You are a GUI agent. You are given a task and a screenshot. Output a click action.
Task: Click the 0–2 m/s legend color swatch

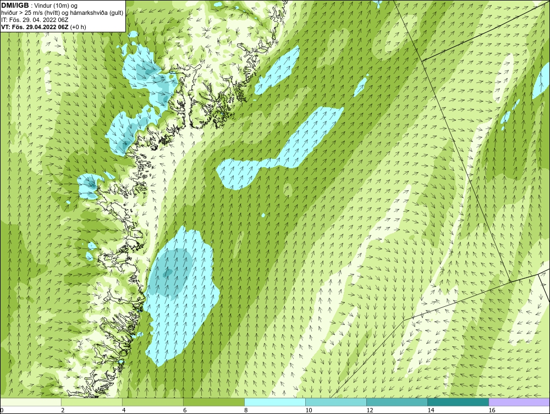point(31,402)
